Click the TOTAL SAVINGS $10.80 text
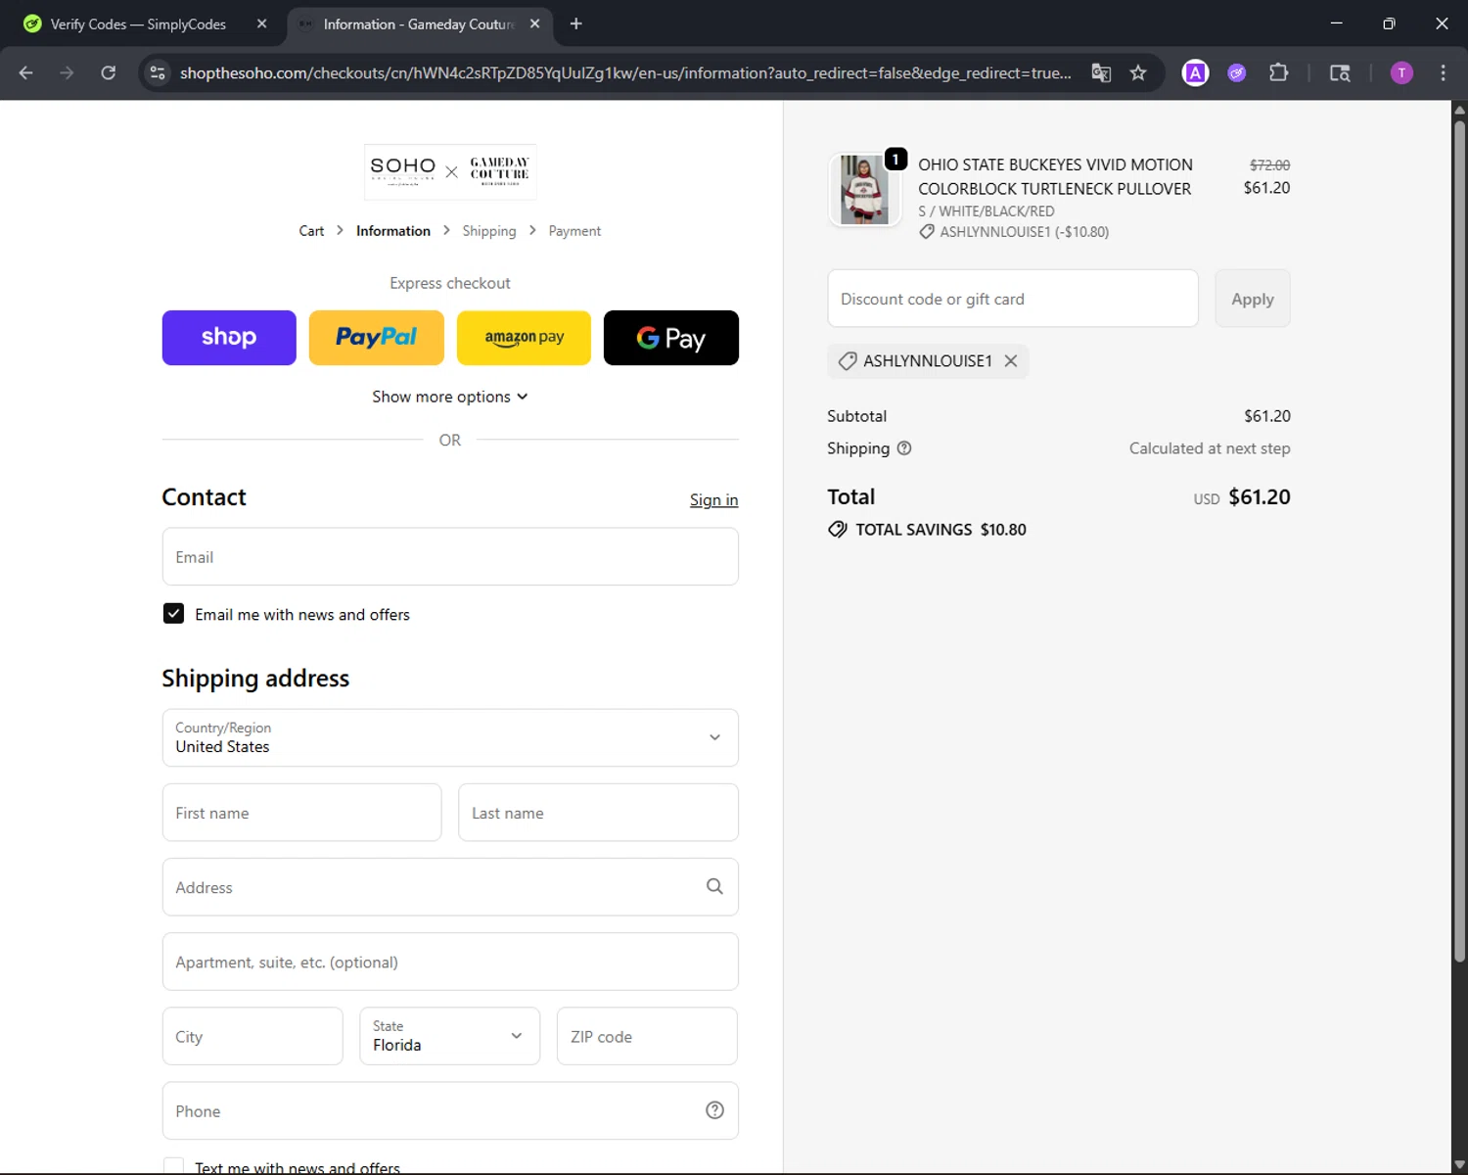Image resolution: width=1468 pixels, height=1175 pixels. 940,529
